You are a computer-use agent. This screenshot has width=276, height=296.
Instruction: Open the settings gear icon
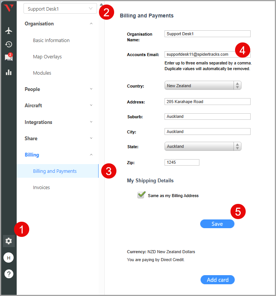(x=9, y=241)
